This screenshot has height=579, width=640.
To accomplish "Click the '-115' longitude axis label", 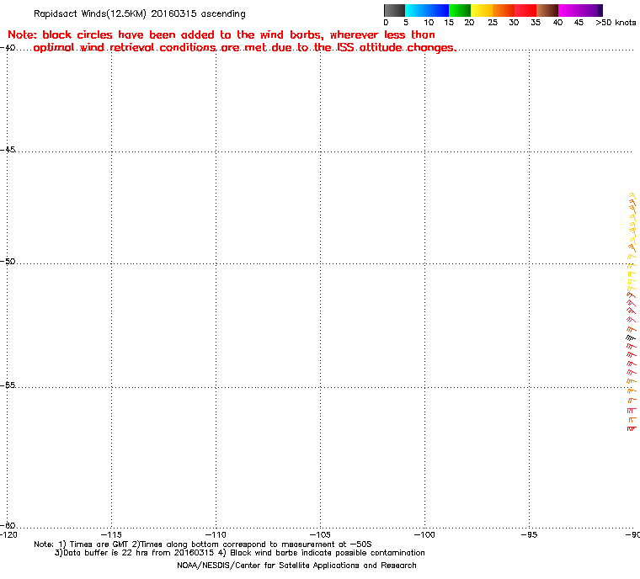I will pos(111,534).
